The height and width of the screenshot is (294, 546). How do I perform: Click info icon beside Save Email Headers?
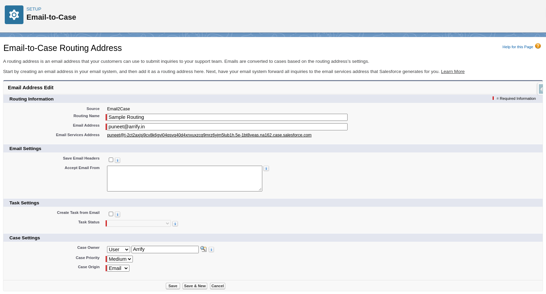coord(118,160)
